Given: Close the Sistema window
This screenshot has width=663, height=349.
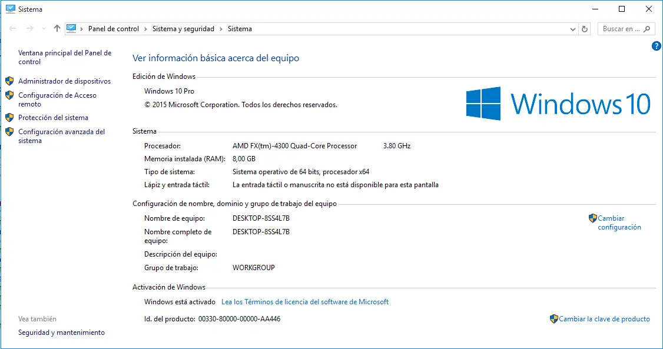Looking at the screenshot, I should click(649, 9).
